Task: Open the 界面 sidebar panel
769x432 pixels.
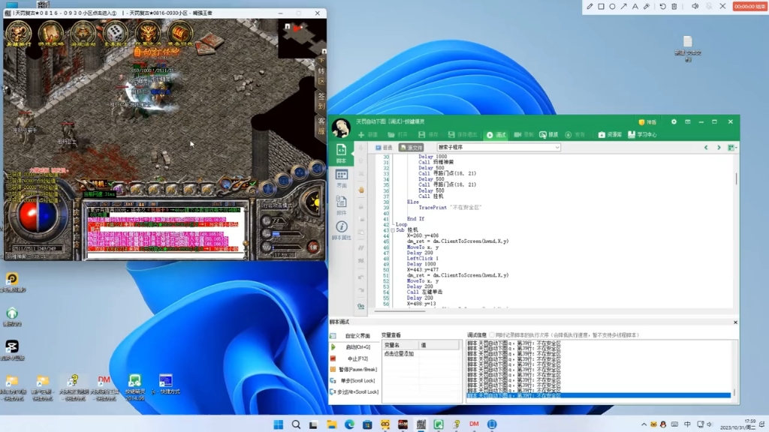Action: click(x=341, y=178)
